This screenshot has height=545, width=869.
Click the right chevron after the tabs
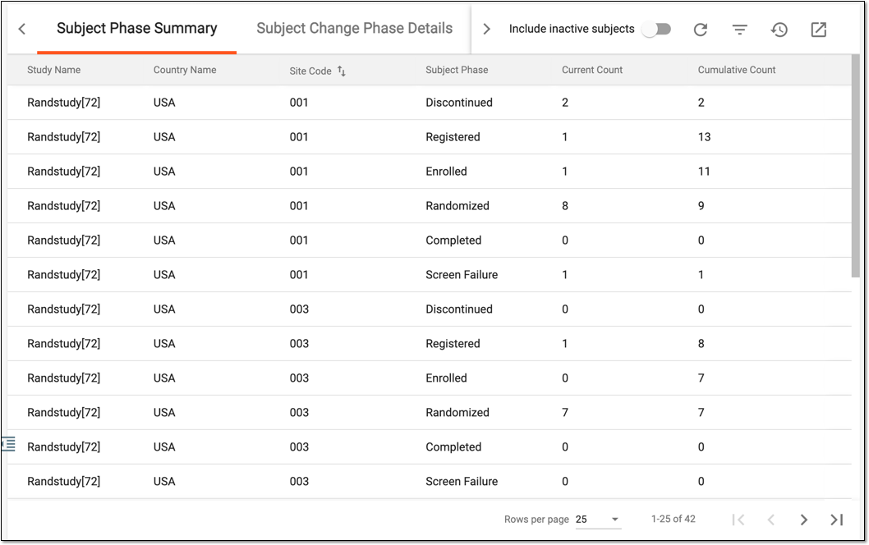point(486,29)
